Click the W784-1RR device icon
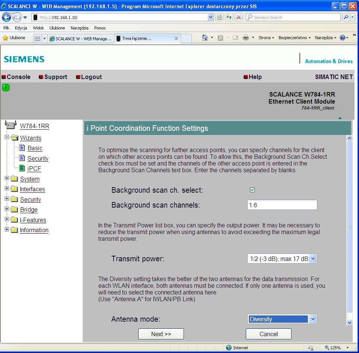Screen dimensions: 359x353 [10, 125]
